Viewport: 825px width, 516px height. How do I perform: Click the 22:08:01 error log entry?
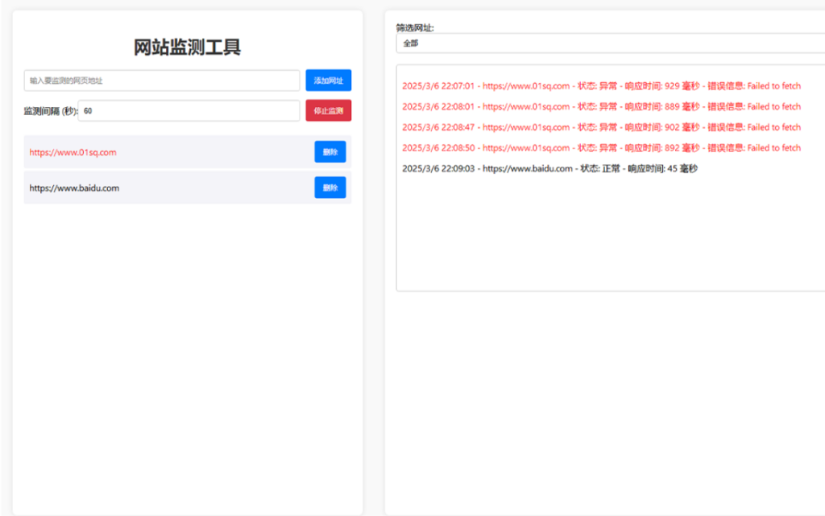tap(600, 107)
